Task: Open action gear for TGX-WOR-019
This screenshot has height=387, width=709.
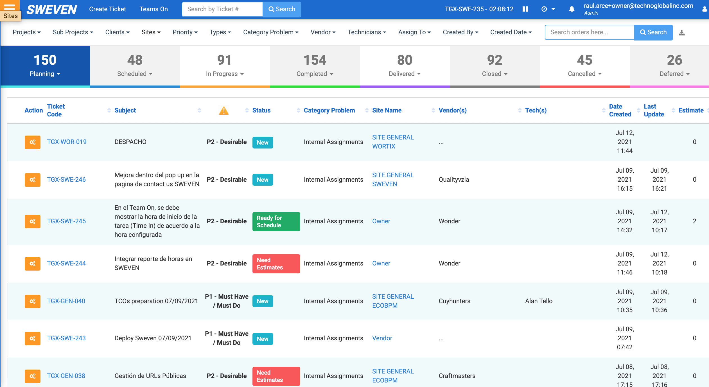Action: point(33,142)
